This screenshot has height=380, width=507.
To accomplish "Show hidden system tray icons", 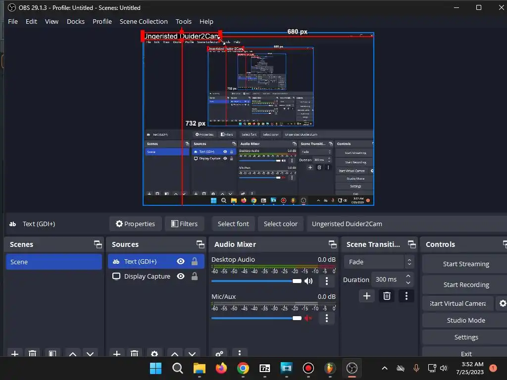I will tap(384, 368).
